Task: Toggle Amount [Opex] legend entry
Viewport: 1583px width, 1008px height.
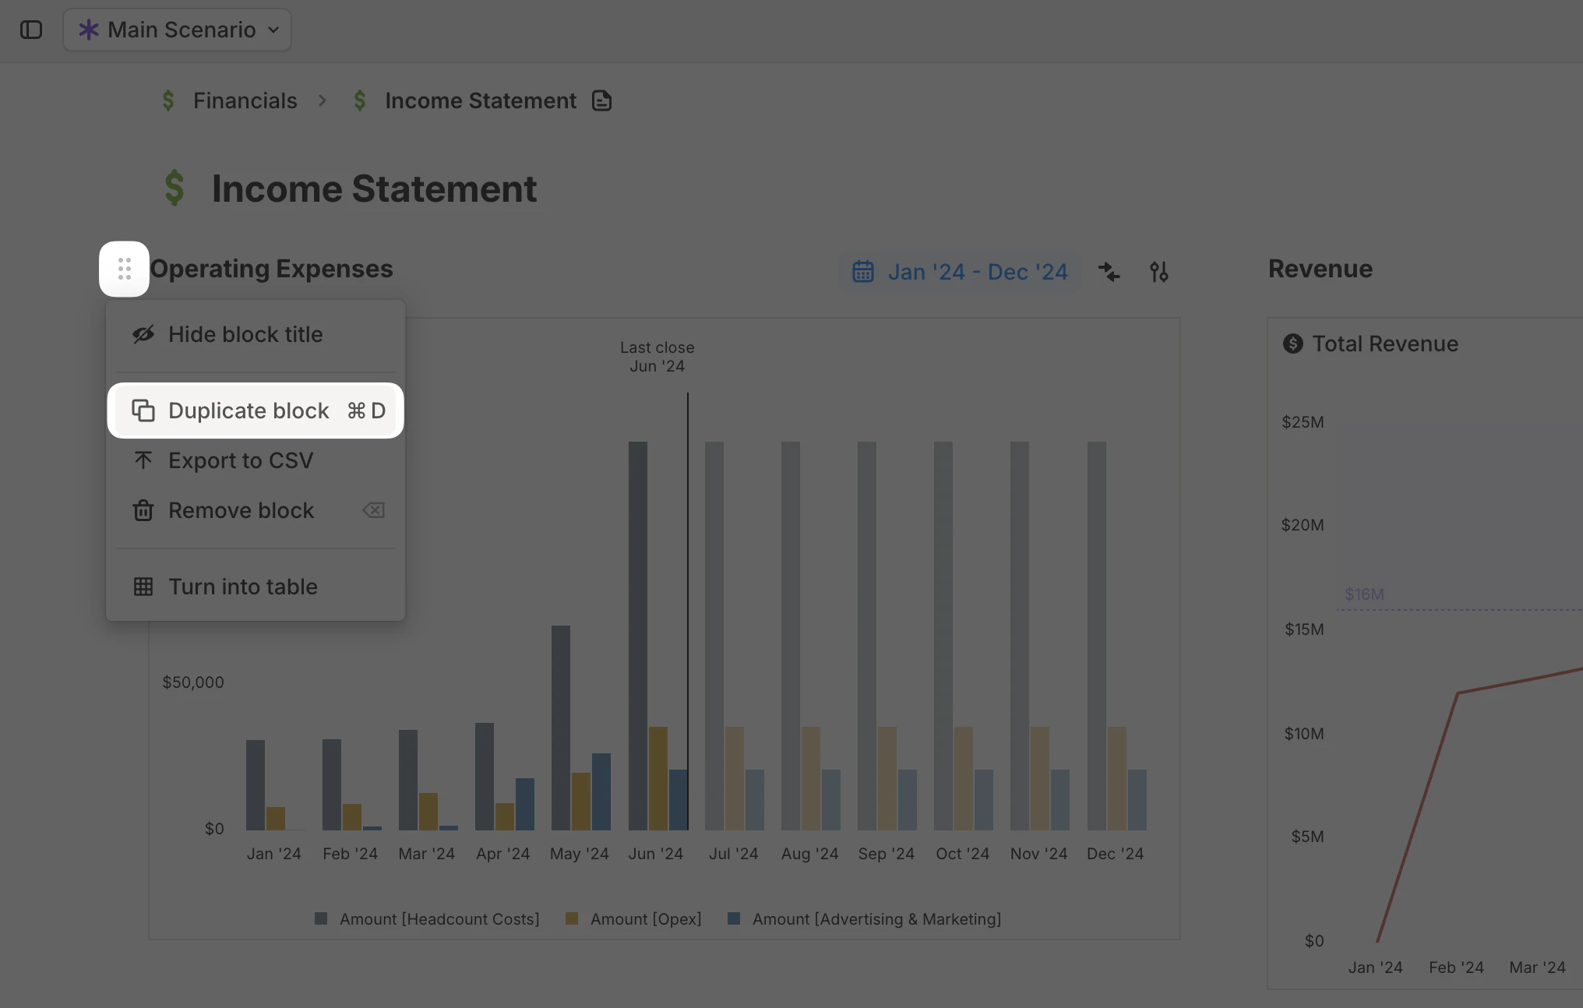Action: click(x=645, y=918)
